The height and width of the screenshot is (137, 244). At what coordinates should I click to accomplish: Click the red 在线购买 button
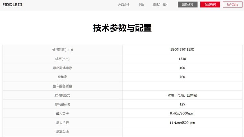coord(210,5)
